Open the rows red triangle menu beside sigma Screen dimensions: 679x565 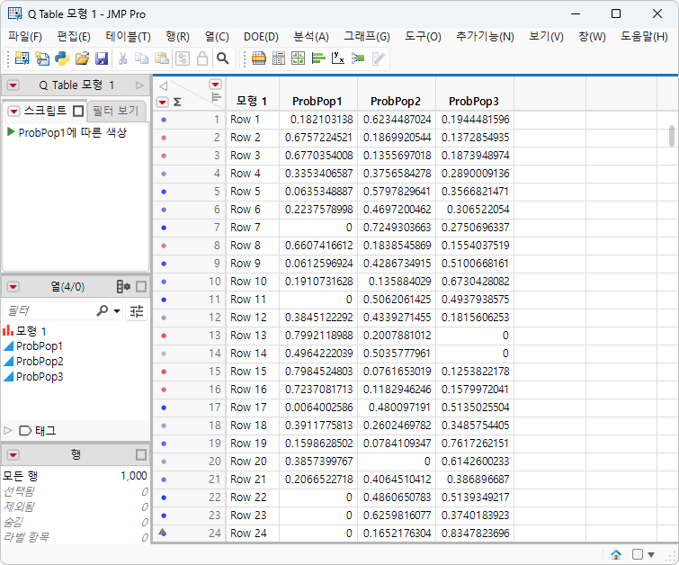[x=163, y=103]
